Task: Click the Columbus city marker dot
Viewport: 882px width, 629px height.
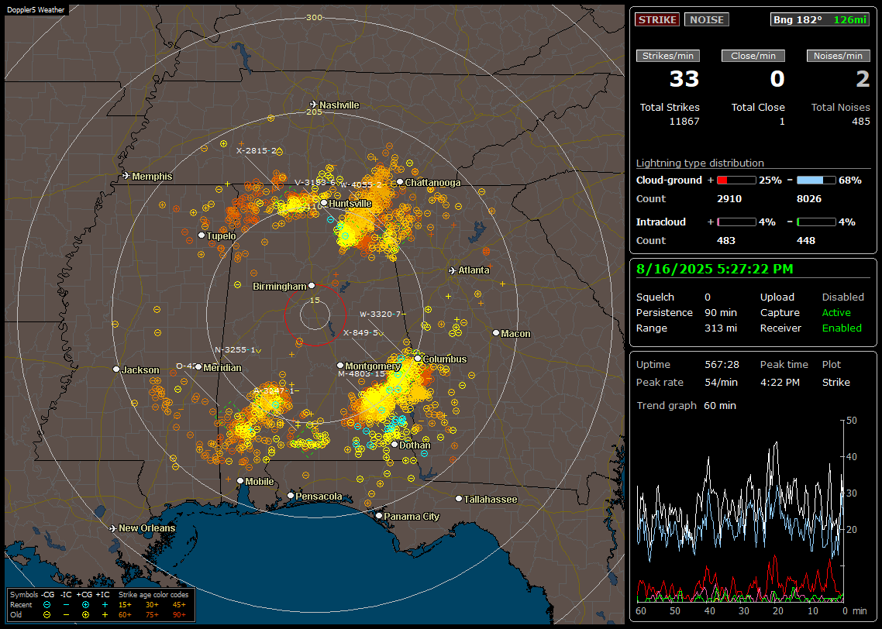Action: pos(418,358)
